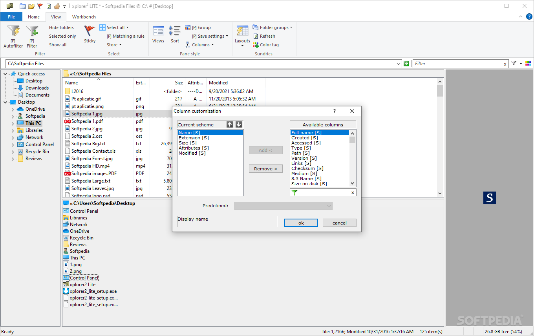The width and height of the screenshot is (534, 336).
Task: Confirm dialog with ok button
Action: [301, 223]
